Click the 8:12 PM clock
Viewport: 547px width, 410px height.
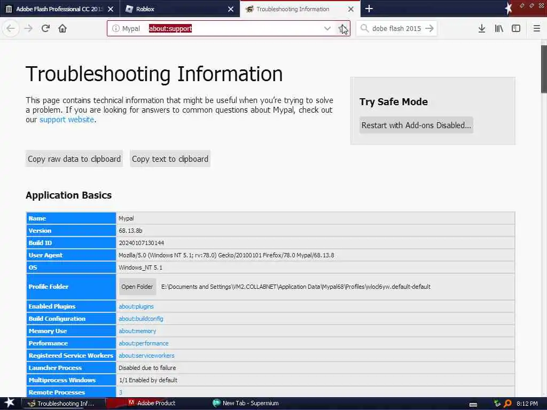pyautogui.click(x=527, y=404)
